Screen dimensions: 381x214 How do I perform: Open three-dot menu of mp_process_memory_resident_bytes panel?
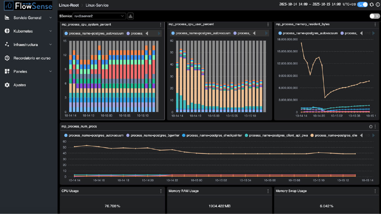[375, 25]
